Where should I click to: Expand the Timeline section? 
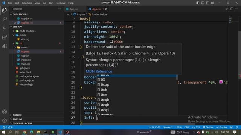(x=17, y=119)
